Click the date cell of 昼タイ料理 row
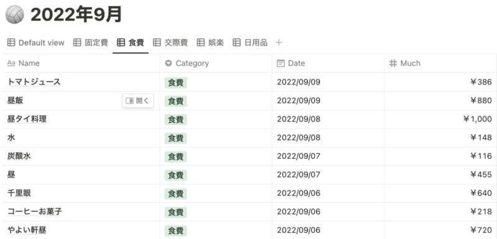 [328, 119]
